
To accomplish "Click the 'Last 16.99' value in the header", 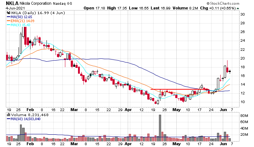I will (x=160, y=8).
